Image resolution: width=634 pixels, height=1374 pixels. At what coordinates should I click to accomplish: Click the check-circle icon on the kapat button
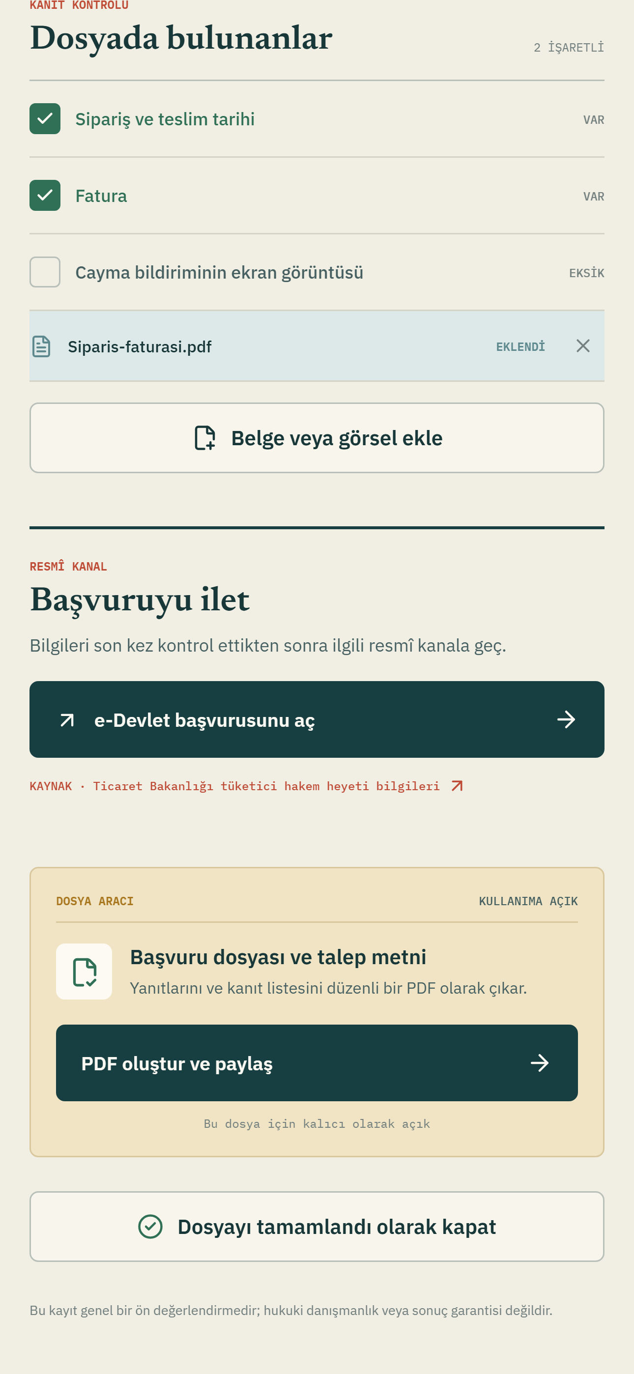tap(150, 1226)
